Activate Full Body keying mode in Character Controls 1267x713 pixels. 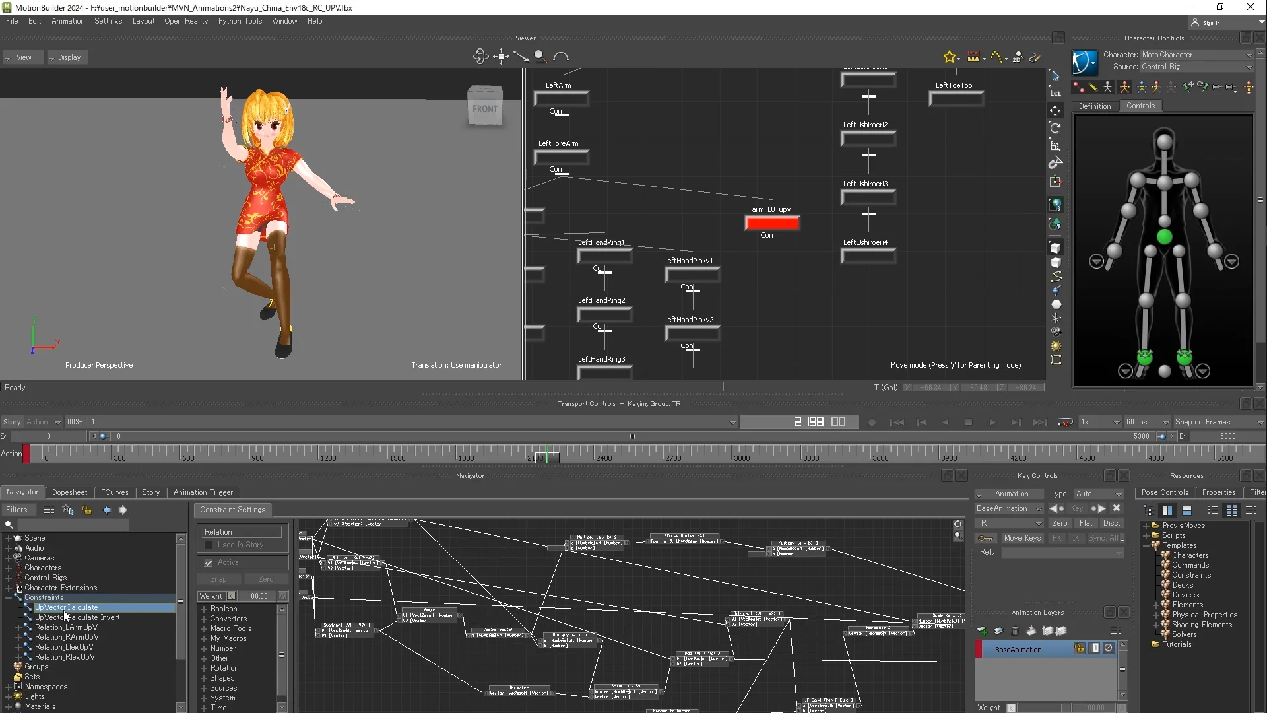pos(1124,86)
